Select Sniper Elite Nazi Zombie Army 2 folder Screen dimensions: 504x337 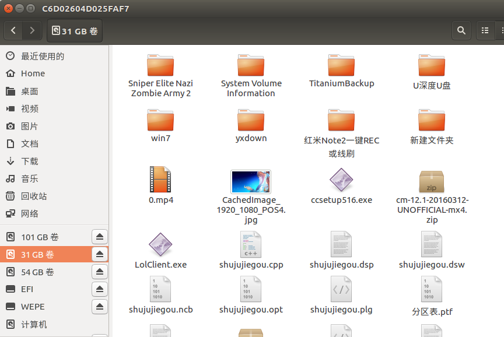pos(161,76)
